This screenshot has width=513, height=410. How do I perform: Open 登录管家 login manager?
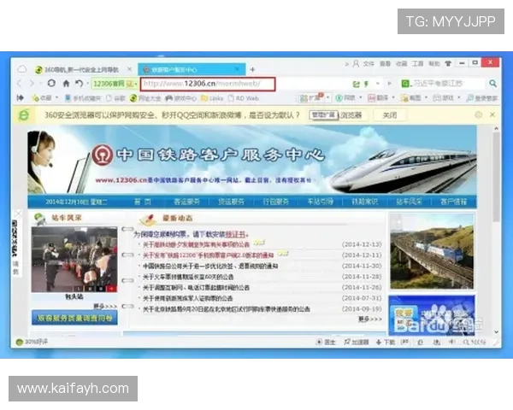pyautogui.click(x=482, y=98)
